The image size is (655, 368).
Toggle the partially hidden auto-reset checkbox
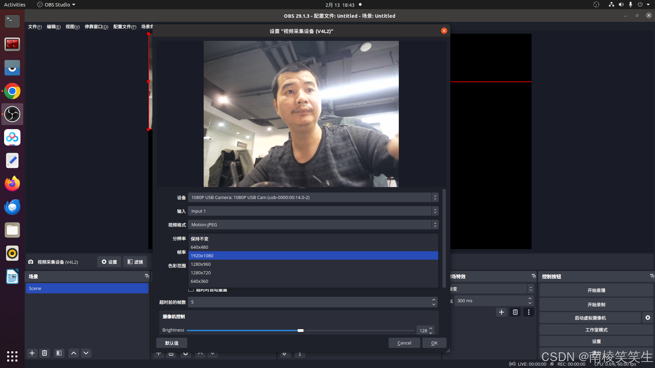(191, 290)
